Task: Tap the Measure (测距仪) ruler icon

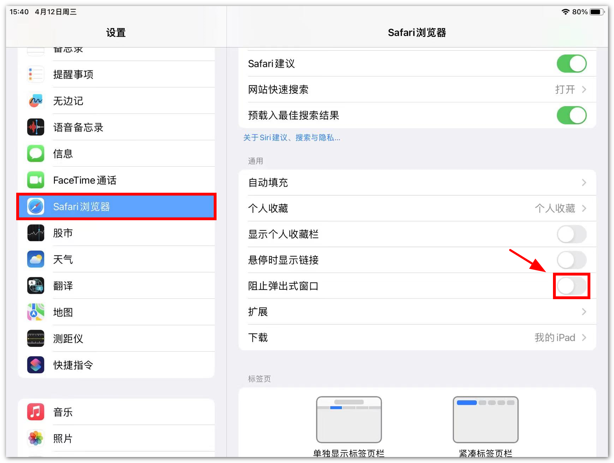Action: coord(36,339)
